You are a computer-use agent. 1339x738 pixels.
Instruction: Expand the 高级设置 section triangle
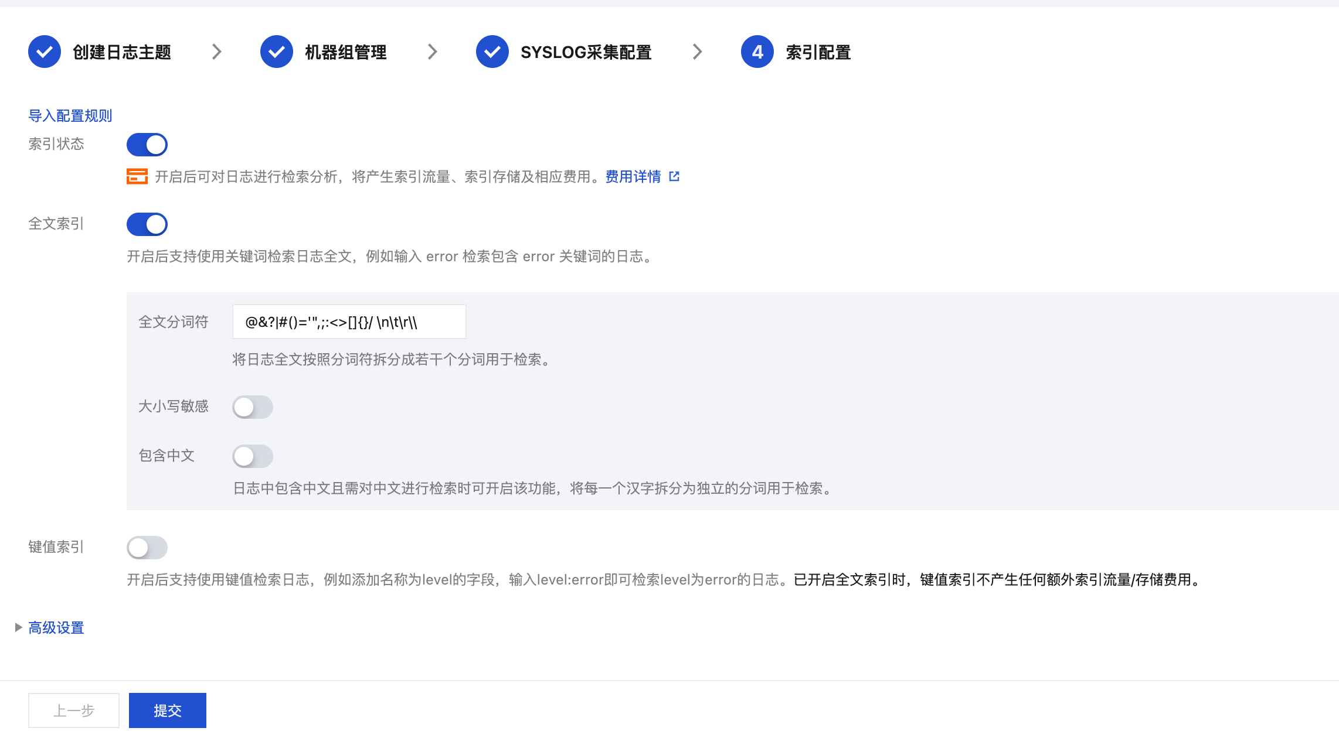18,627
